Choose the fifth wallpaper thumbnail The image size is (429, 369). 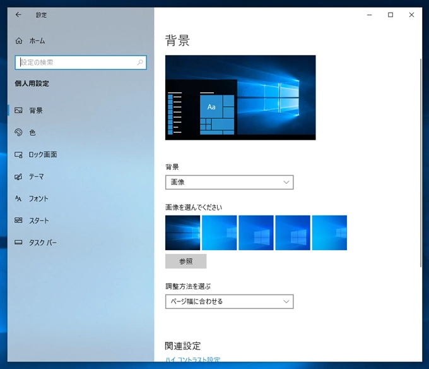click(x=329, y=233)
